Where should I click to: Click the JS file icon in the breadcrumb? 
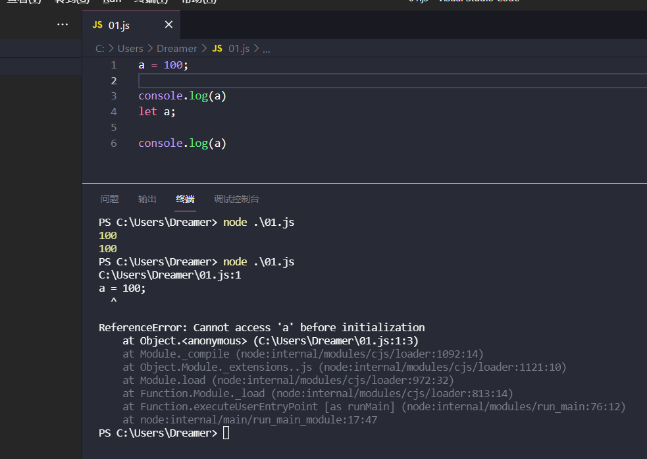[x=217, y=49]
